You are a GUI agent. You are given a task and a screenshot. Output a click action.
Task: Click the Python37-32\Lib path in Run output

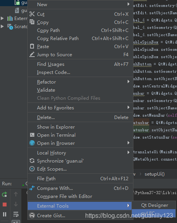(x=155, y=193)
